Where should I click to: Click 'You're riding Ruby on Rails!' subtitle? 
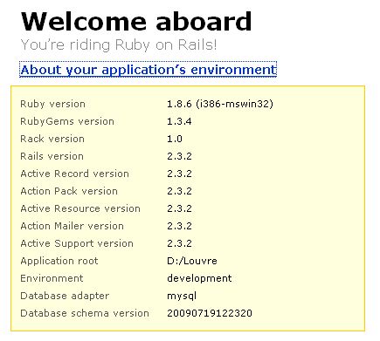click(x=119, y=44)
